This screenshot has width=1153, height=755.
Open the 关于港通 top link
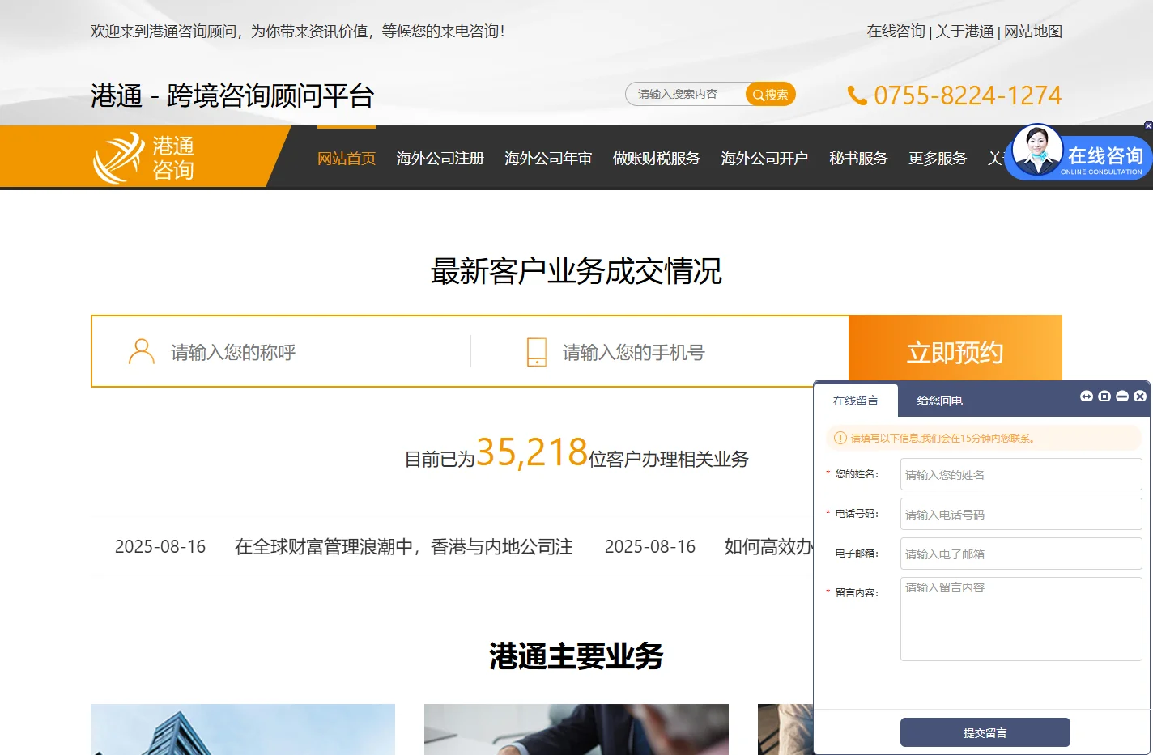tap(964, 32)
